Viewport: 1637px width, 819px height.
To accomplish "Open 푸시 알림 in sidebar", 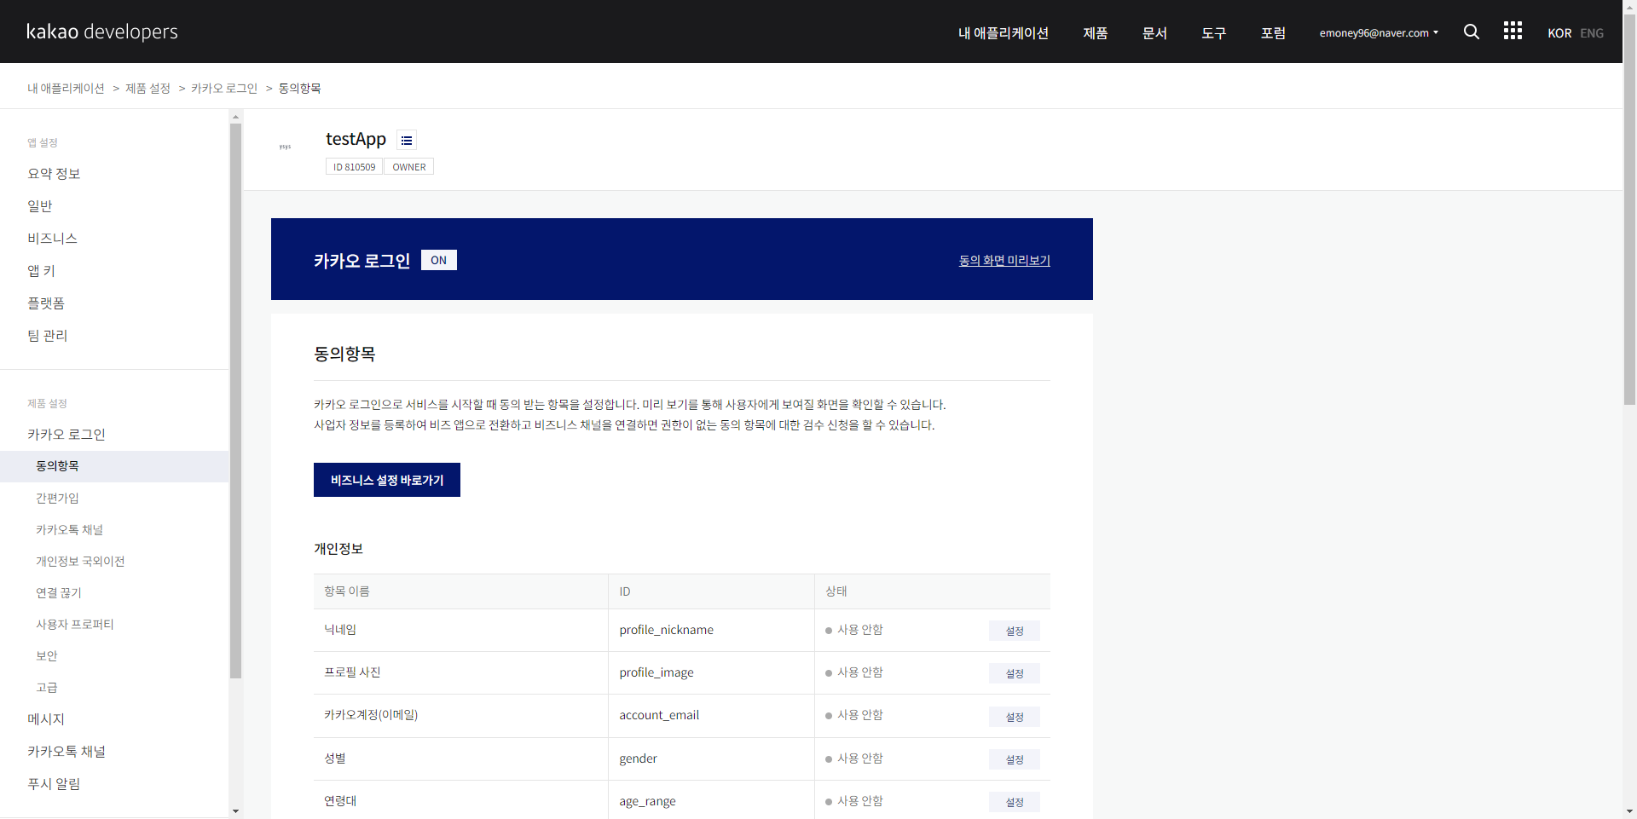I will [54, 784].
